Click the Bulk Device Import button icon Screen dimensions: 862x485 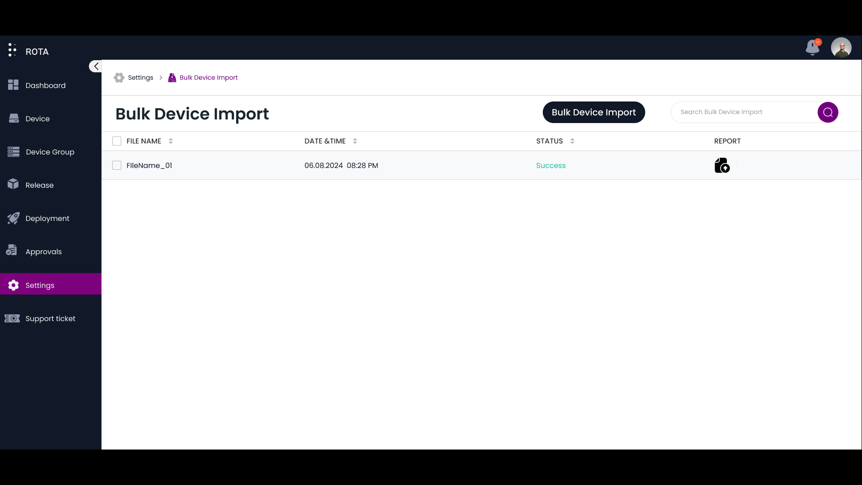tap(594, 112)
